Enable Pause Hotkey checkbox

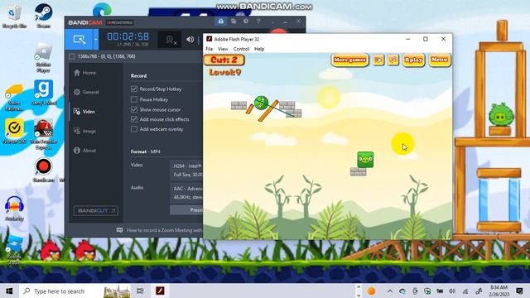(134, 99)
